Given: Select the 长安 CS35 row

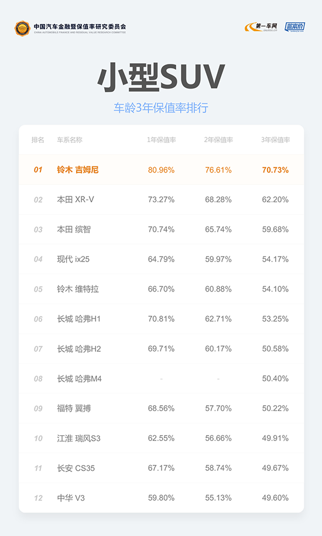Looking at the screenshot, I should pos(162,468).
